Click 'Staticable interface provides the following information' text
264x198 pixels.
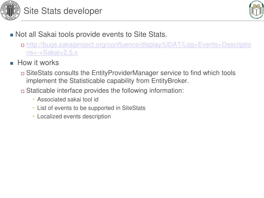pos(105,90)
